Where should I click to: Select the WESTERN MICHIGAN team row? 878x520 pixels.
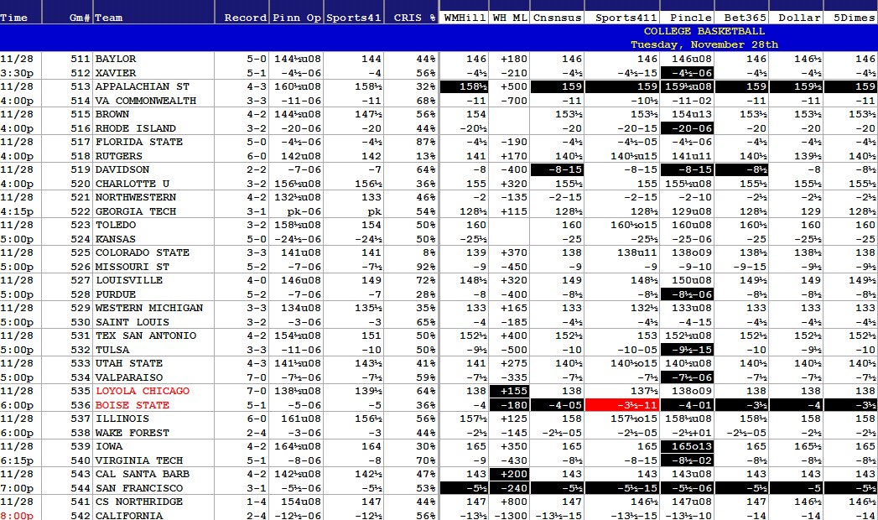439,309
